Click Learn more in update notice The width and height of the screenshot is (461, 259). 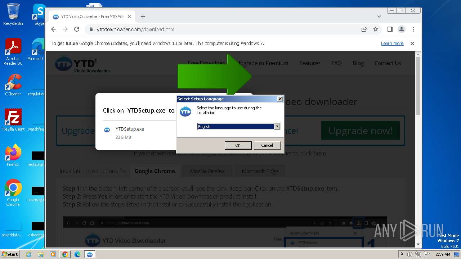click(x=392, y=44)
